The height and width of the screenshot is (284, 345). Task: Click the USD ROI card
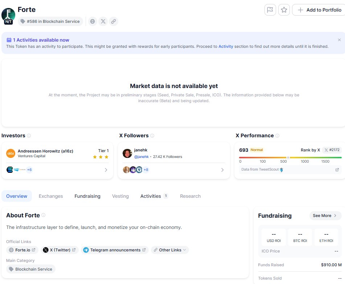coord(274,237)
